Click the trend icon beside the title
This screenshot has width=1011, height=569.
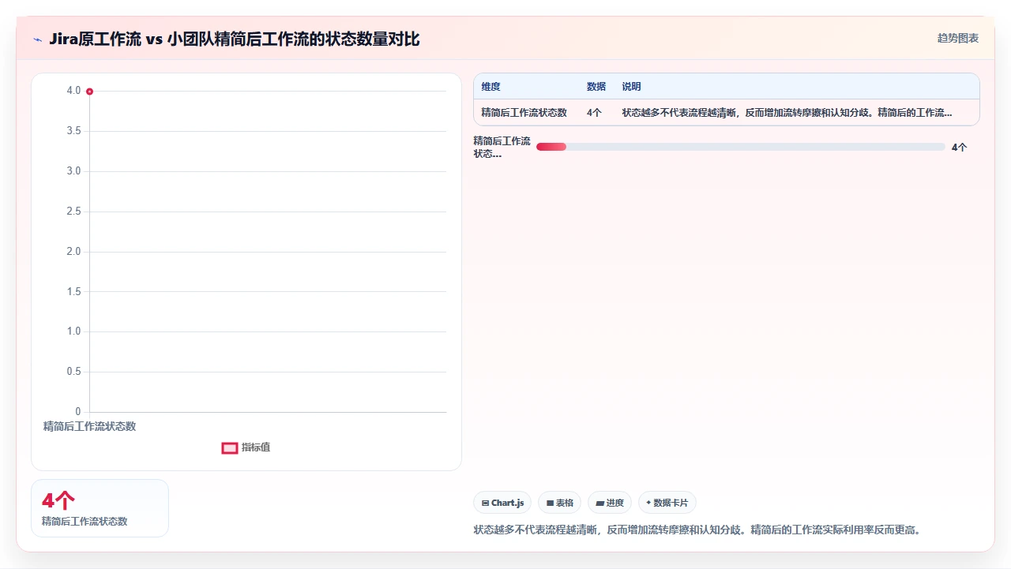(x=37, y=39)
